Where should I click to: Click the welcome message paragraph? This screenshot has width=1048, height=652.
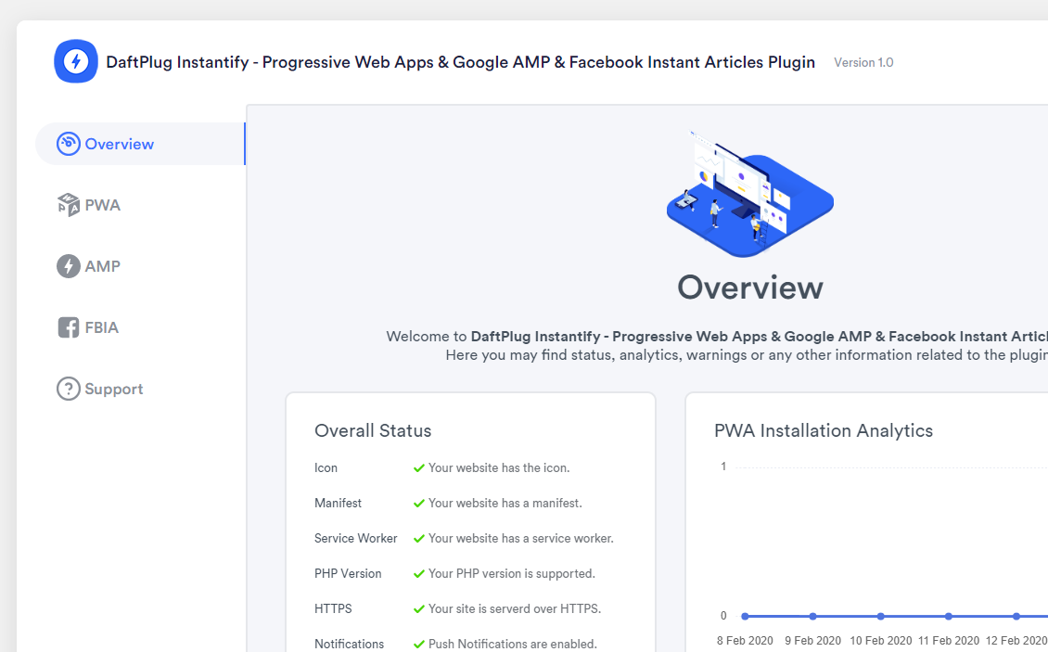tap(717, 345)
